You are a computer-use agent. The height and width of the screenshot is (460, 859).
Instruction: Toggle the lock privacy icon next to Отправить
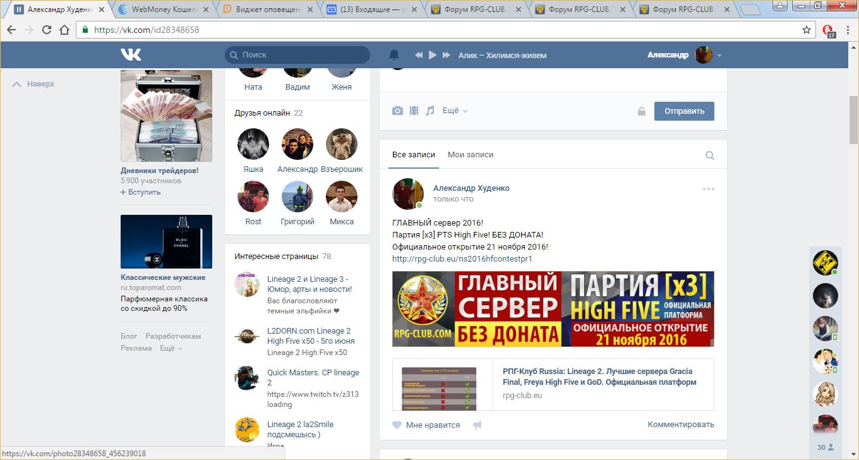(x=642, y=111)
